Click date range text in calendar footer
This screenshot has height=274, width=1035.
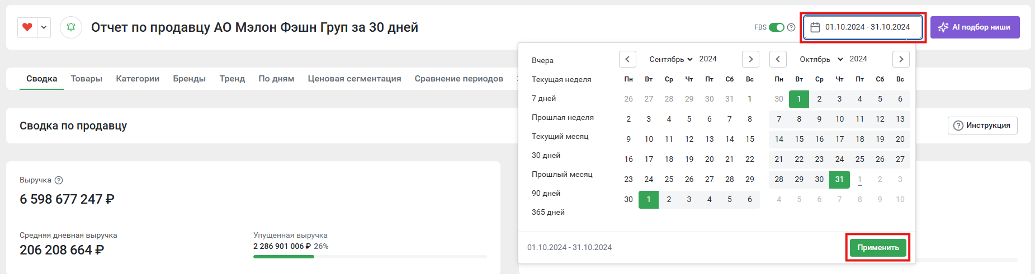point(569,247)
